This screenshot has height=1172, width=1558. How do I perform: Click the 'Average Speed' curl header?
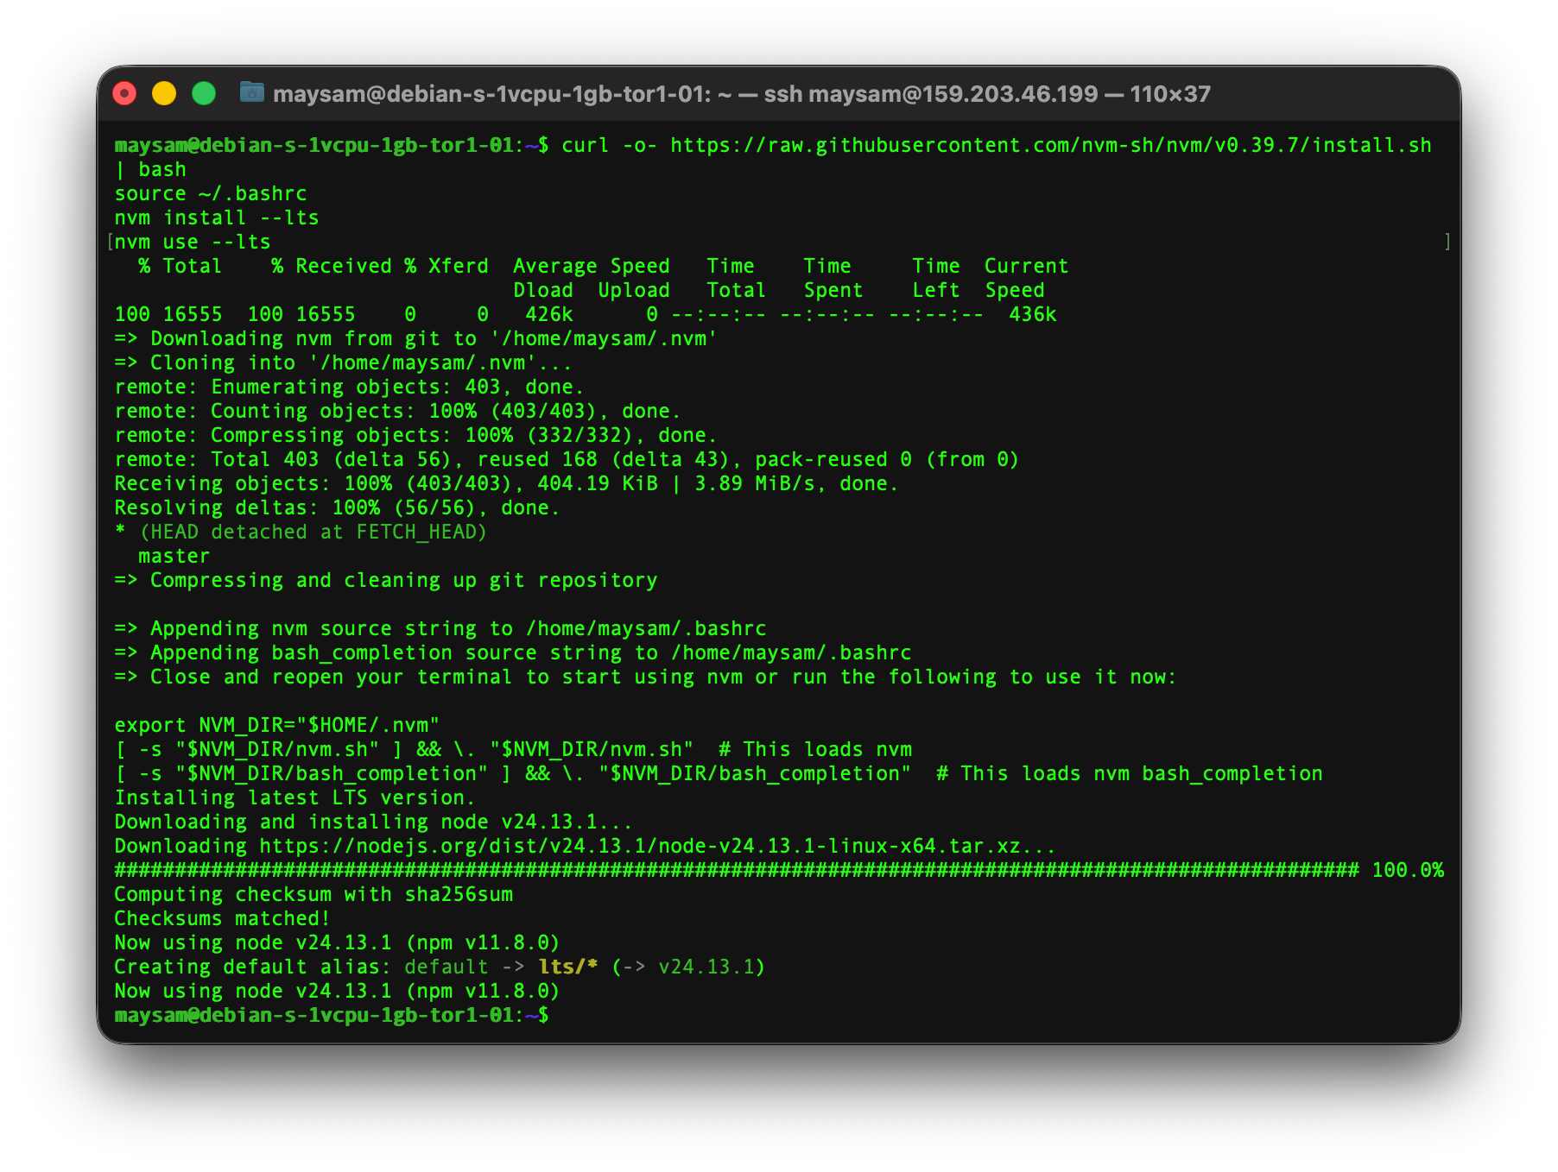click(592, 266)
